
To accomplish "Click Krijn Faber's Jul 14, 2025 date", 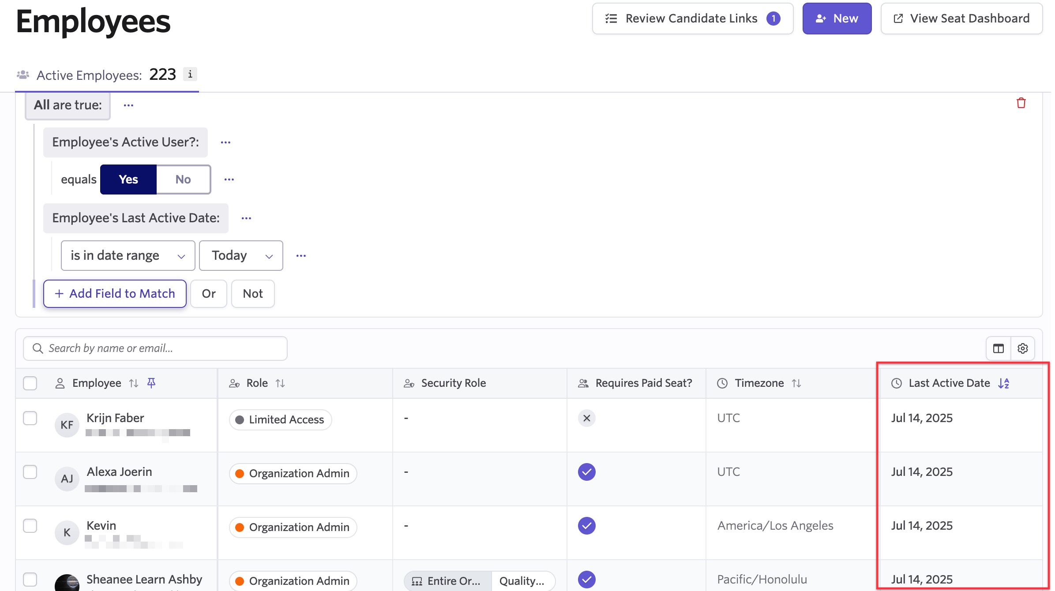I will coord(922,418).
